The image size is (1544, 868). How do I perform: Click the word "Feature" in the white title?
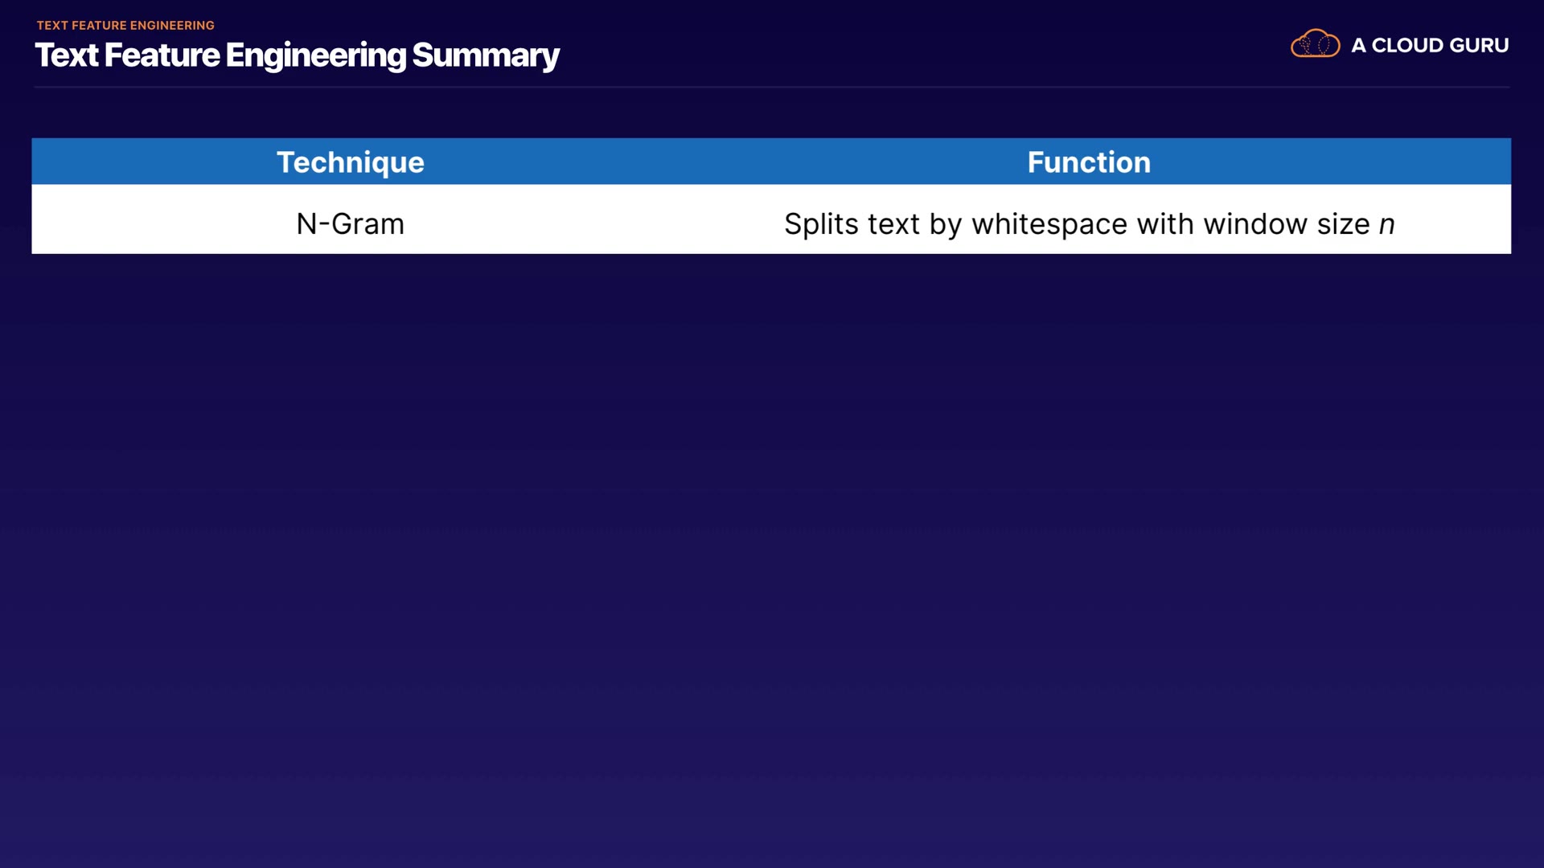pyautogui.click(x=162, y=55)
